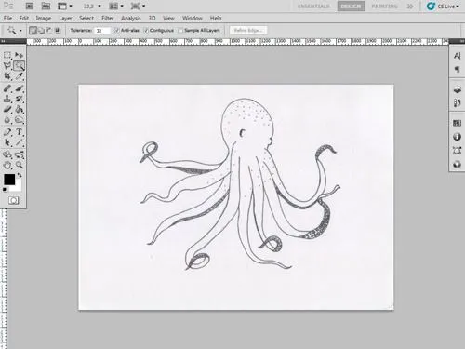The width and height of the screenshot is (465, 349).
Task: Select the Eraser tool
Action: 7,109
